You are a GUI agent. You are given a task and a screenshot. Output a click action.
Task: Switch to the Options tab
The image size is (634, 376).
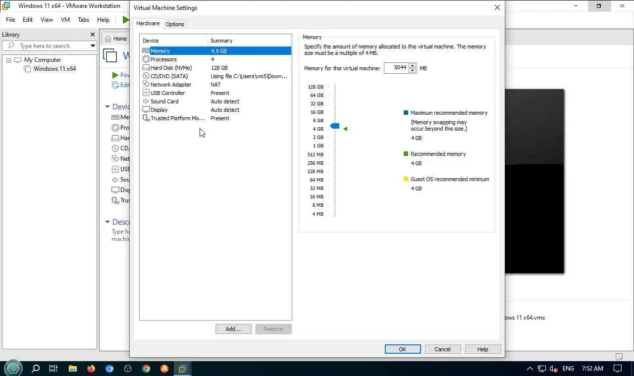coord(175,24)
